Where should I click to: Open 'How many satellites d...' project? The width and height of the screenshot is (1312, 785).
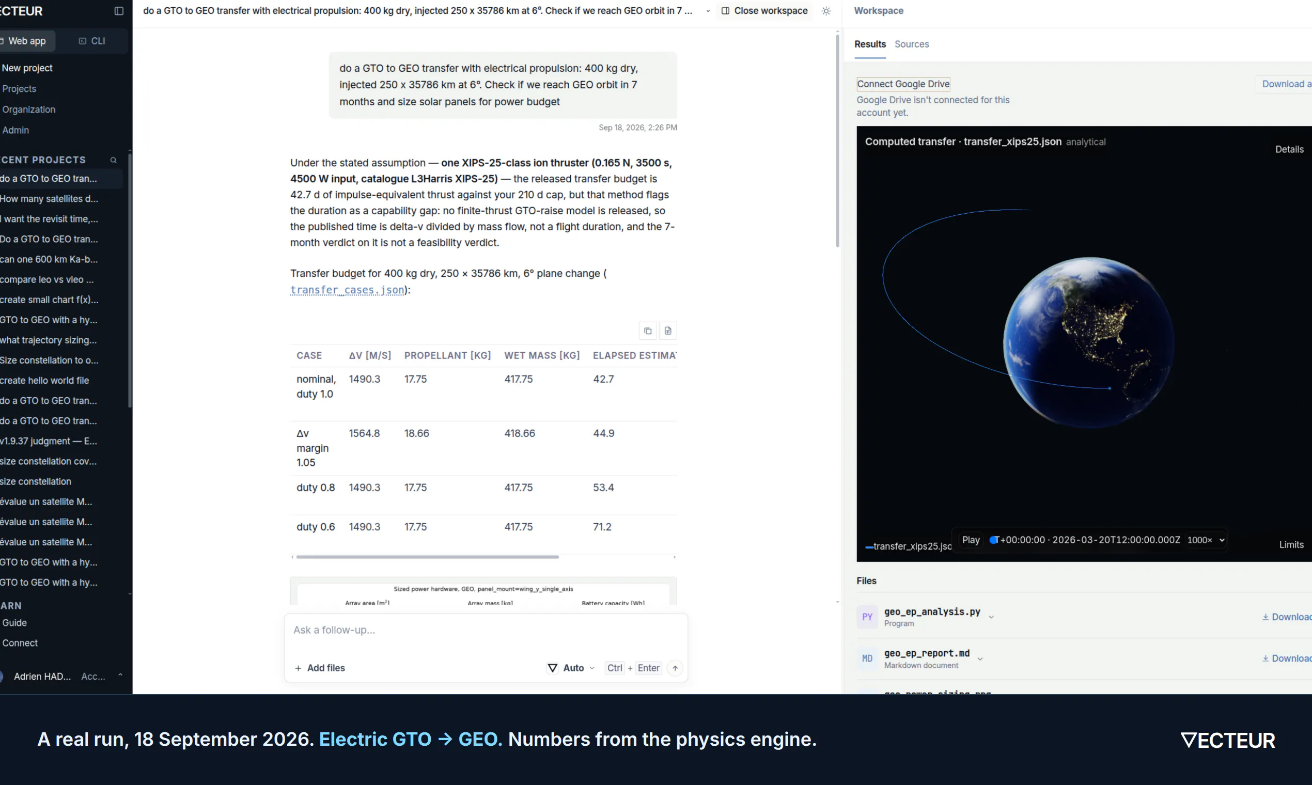click(49, 198)
